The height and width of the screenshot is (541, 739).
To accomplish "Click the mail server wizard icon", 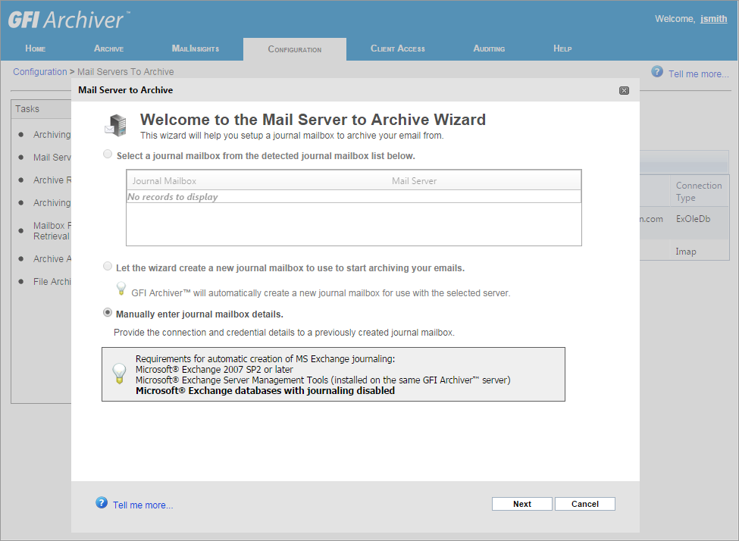I will (115, 125).
